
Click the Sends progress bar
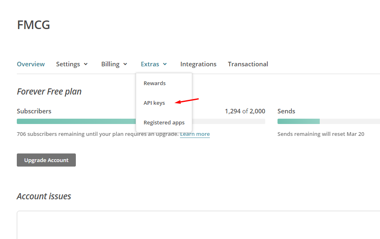(329, 122)
